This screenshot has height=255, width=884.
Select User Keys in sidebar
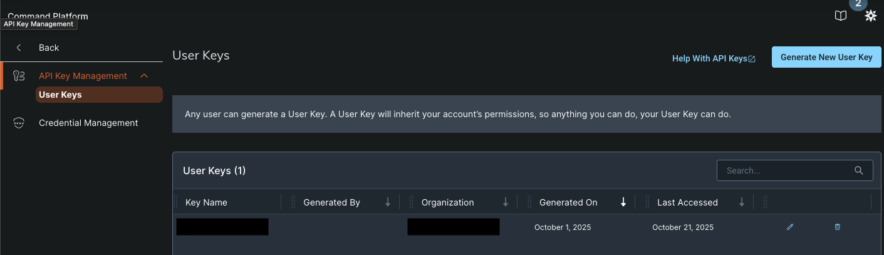click(60, 95)
